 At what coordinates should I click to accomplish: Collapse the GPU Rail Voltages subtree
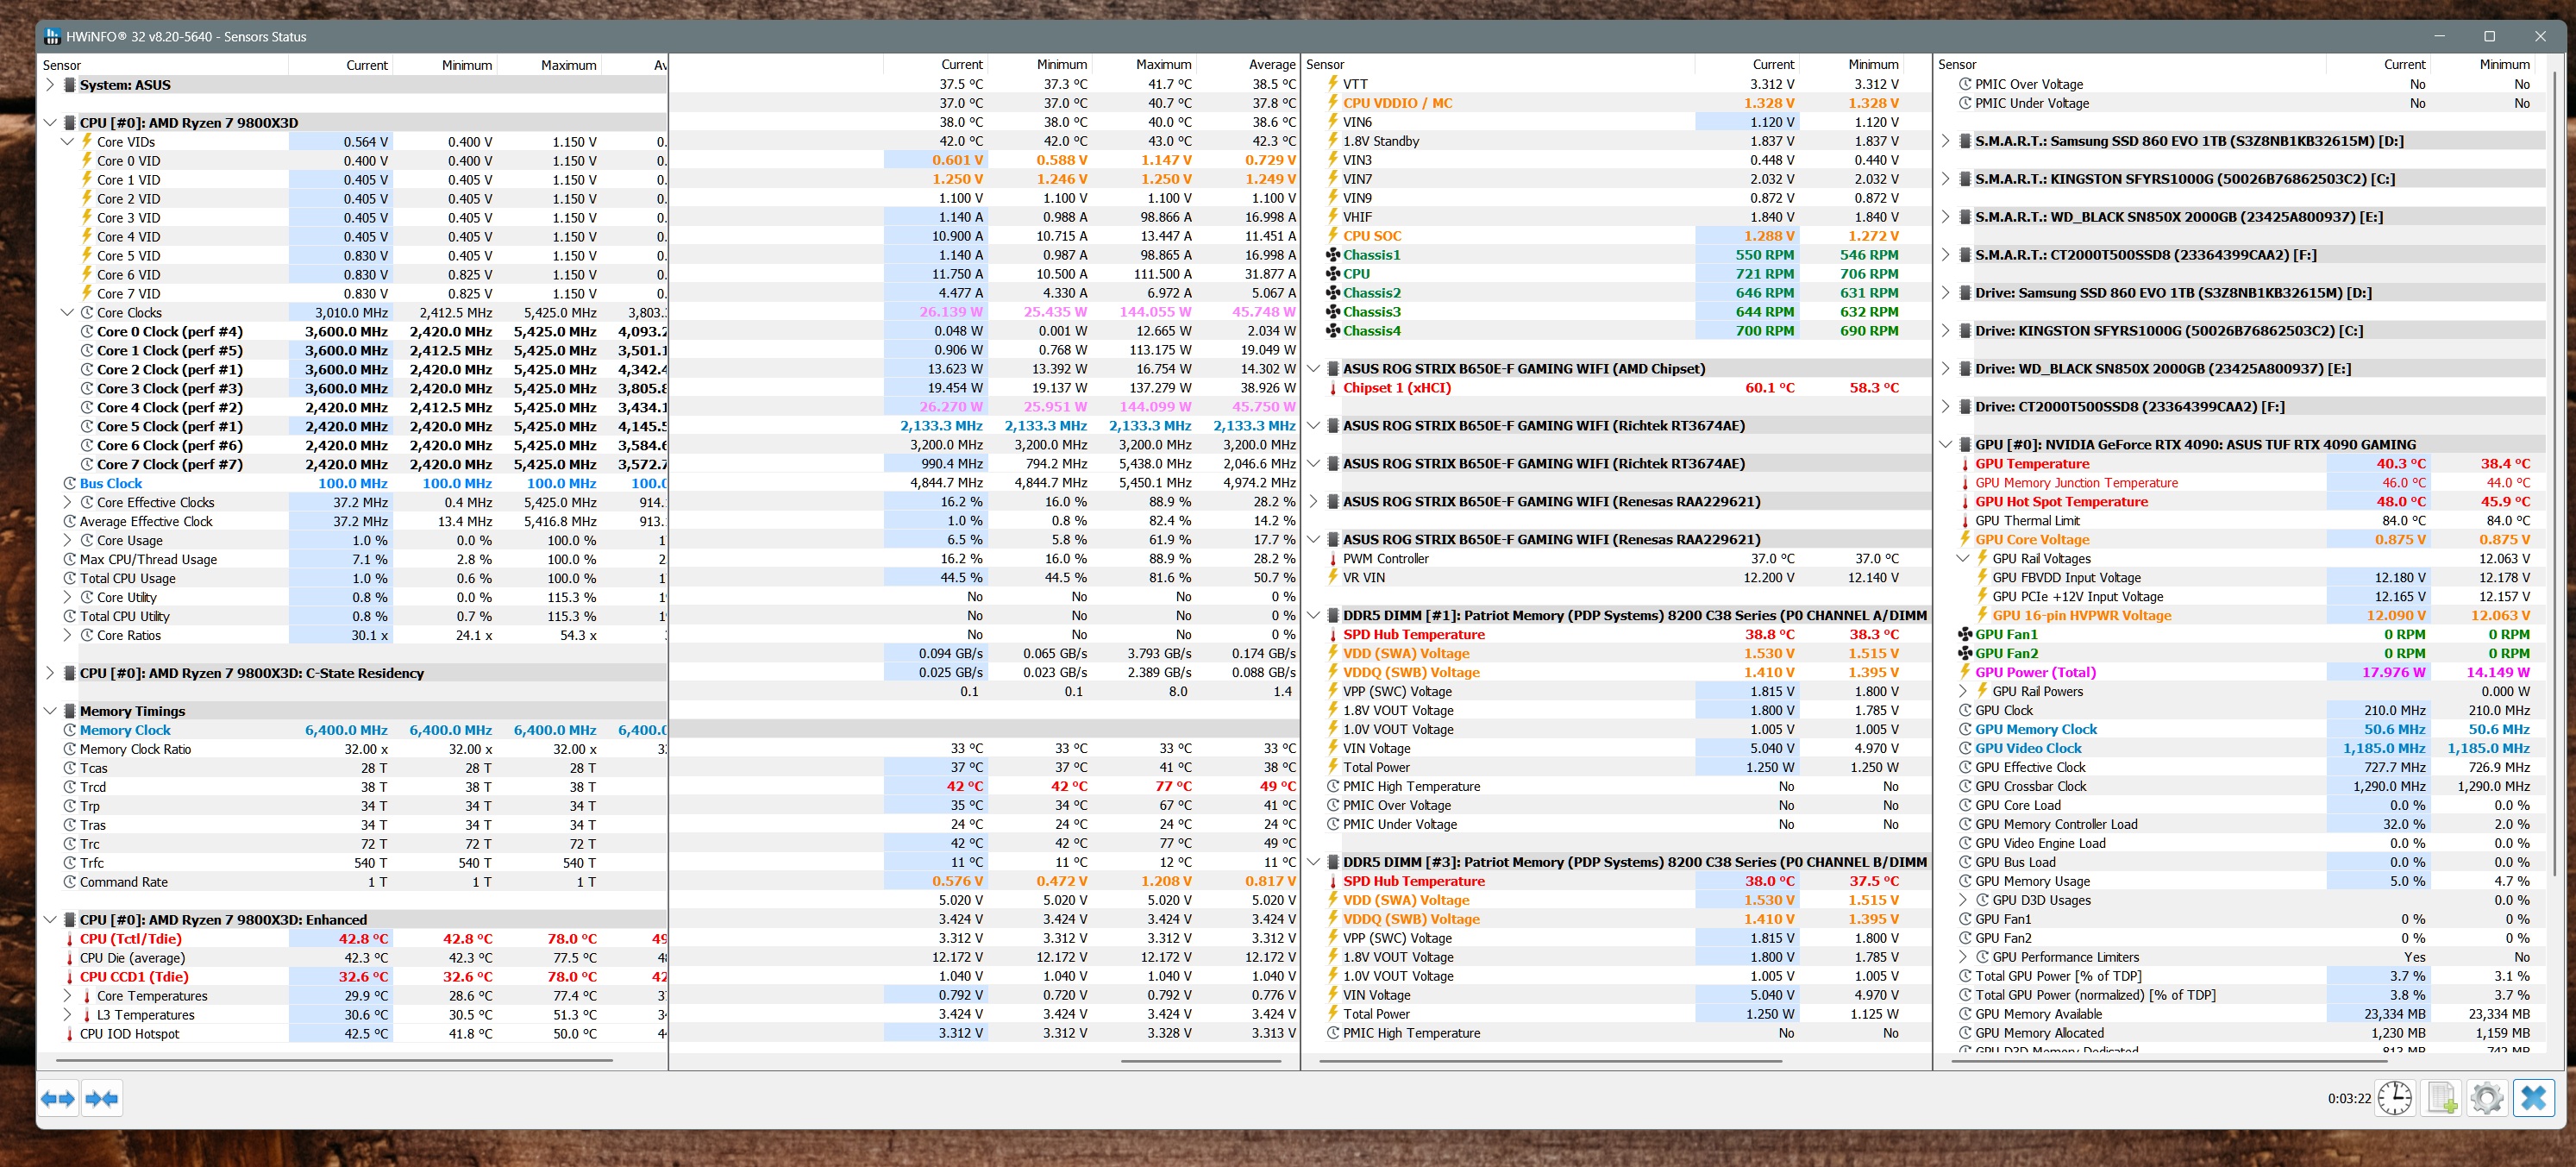pos(1963,559)
